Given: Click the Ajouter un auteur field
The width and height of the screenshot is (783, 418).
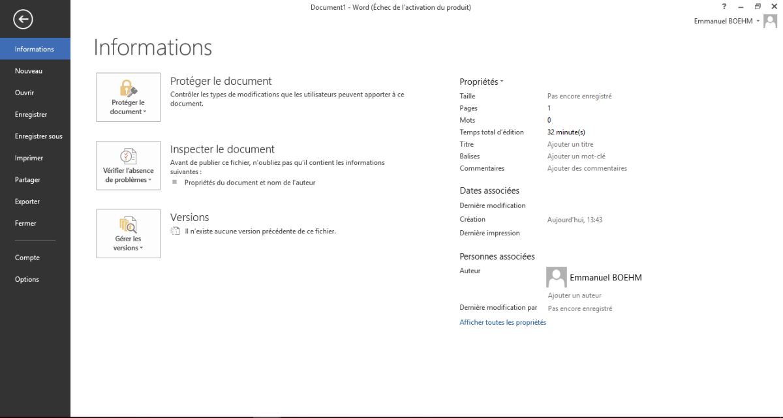Looking at the screenshot, I should click(x=575, y=295).
